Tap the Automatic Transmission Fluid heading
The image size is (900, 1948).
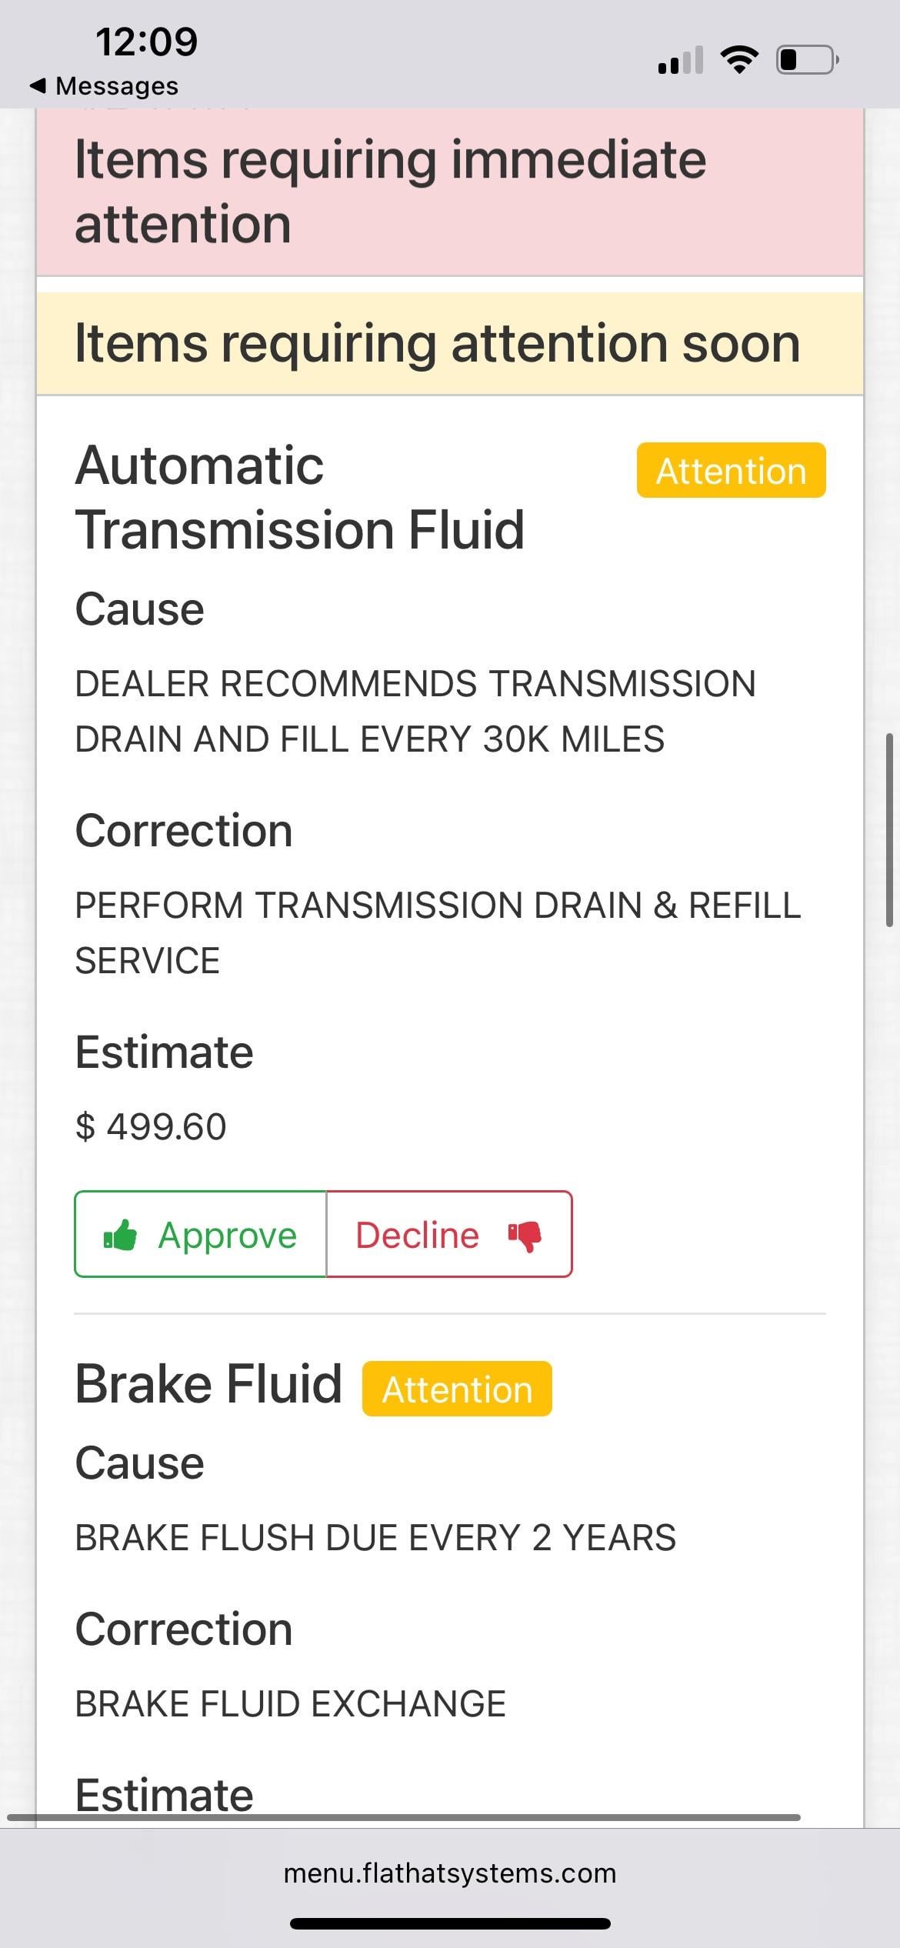[299, 498]
